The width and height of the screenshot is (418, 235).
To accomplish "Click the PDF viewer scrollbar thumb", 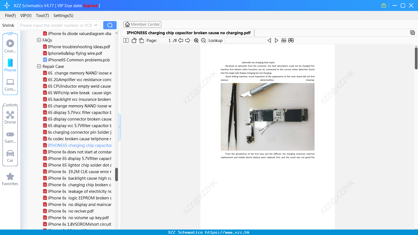I will (x=416, y=58).
